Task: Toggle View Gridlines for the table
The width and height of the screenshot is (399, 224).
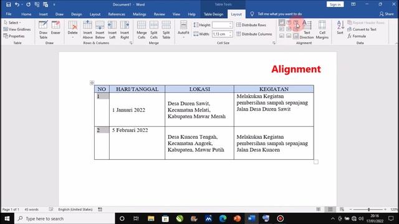Action: [x=17, y=29]
